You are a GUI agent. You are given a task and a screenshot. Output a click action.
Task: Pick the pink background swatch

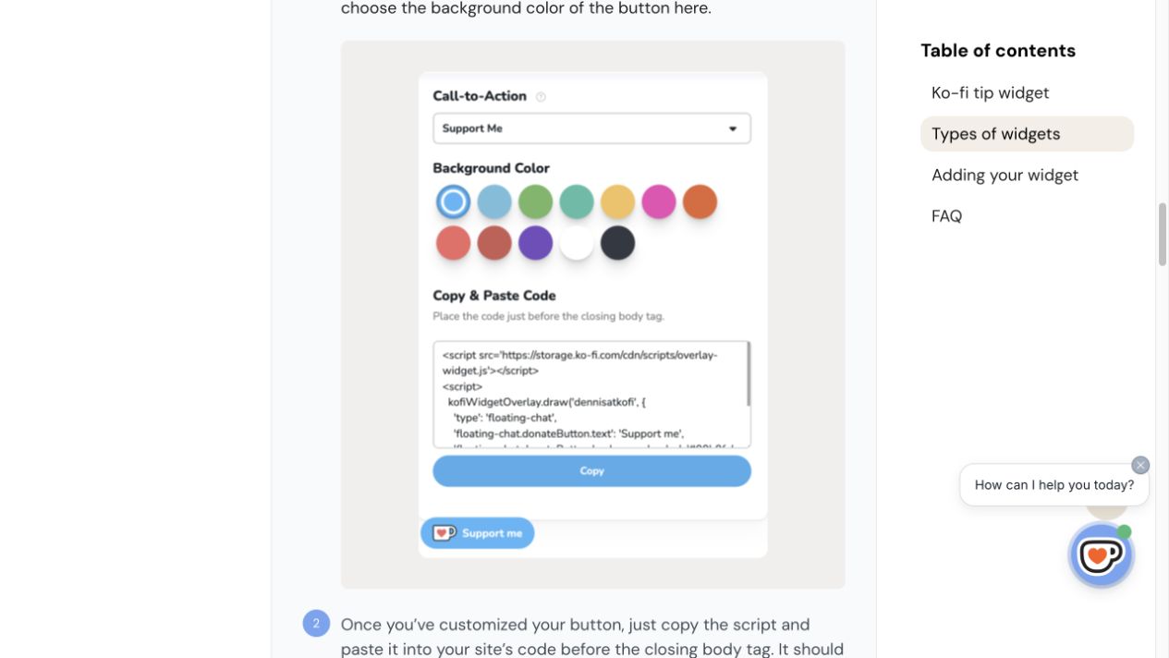coord(659,201)
